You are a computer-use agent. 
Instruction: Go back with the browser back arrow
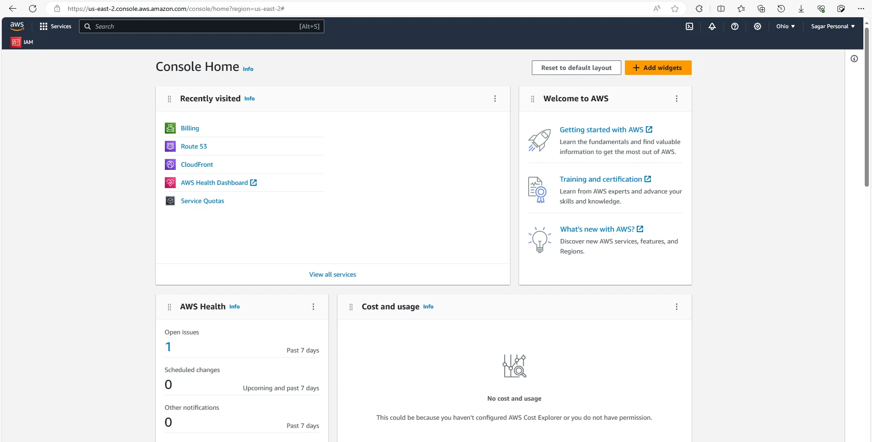(x=13, y=9)
